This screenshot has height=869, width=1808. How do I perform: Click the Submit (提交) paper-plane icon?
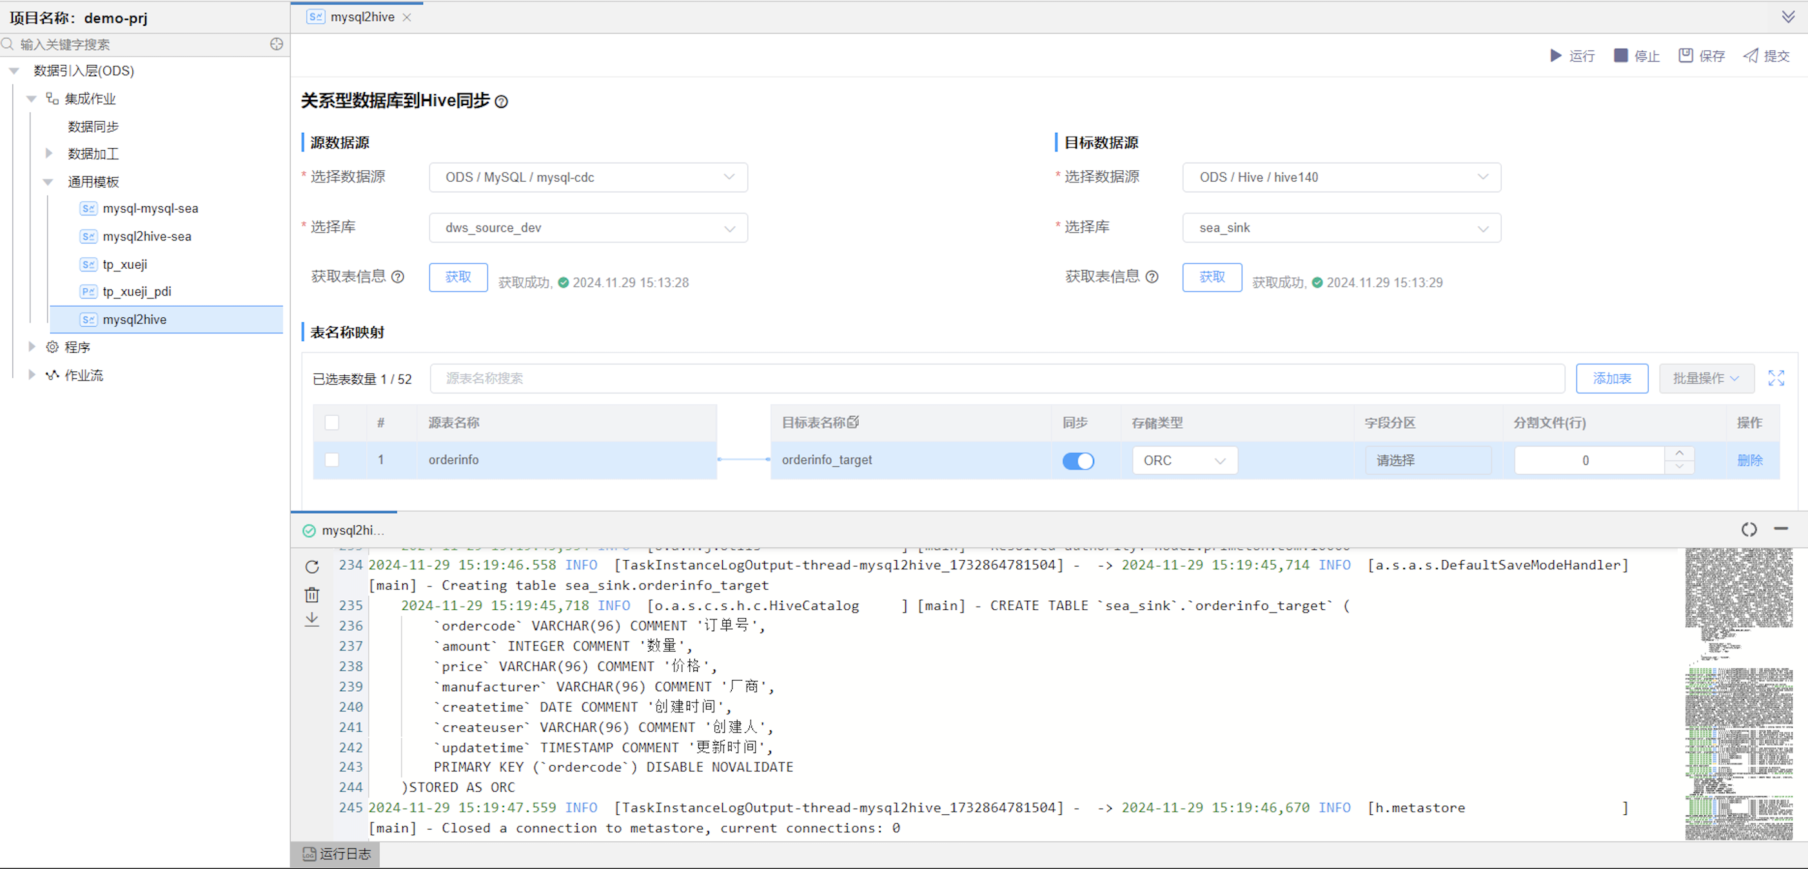tap(1751, 55)
